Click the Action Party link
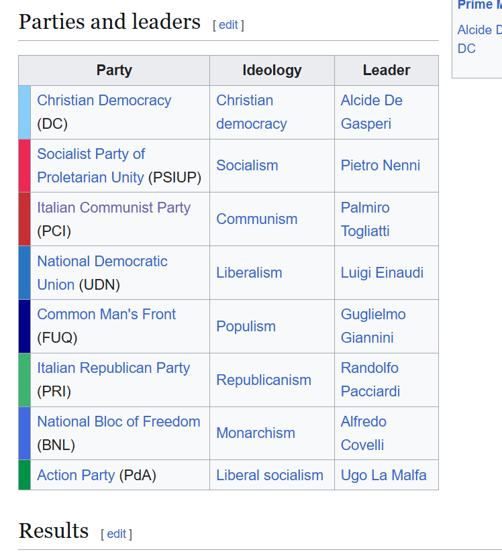Image resolution: width=502 pixels, height=556 pixels. 76,475
